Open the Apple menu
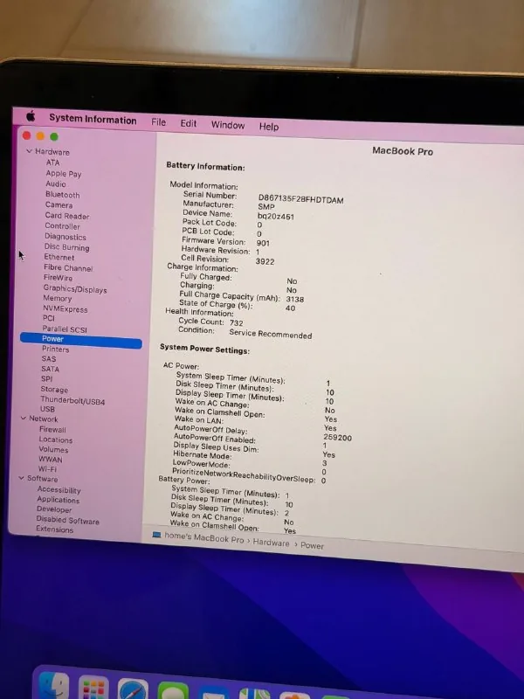 pyautogui.click(x=31, y=116)
